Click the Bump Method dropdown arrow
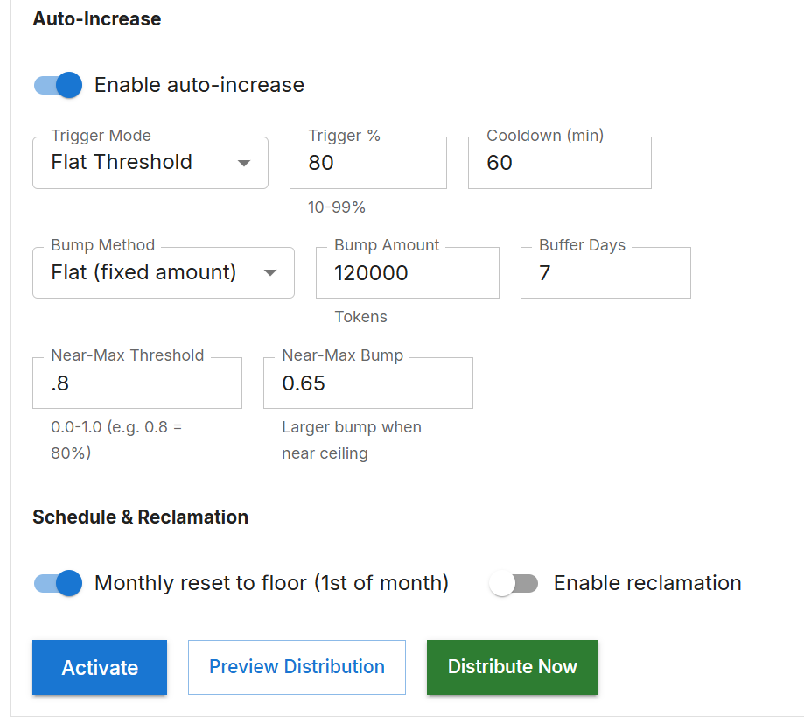Image resolution: width=804 pixels, height=724 pixels. (272, 272)
